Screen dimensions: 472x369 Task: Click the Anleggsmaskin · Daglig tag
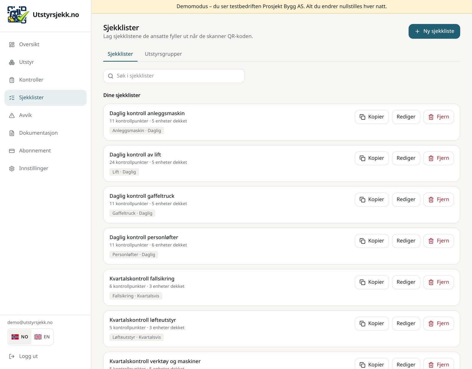(x=137, y=130)
